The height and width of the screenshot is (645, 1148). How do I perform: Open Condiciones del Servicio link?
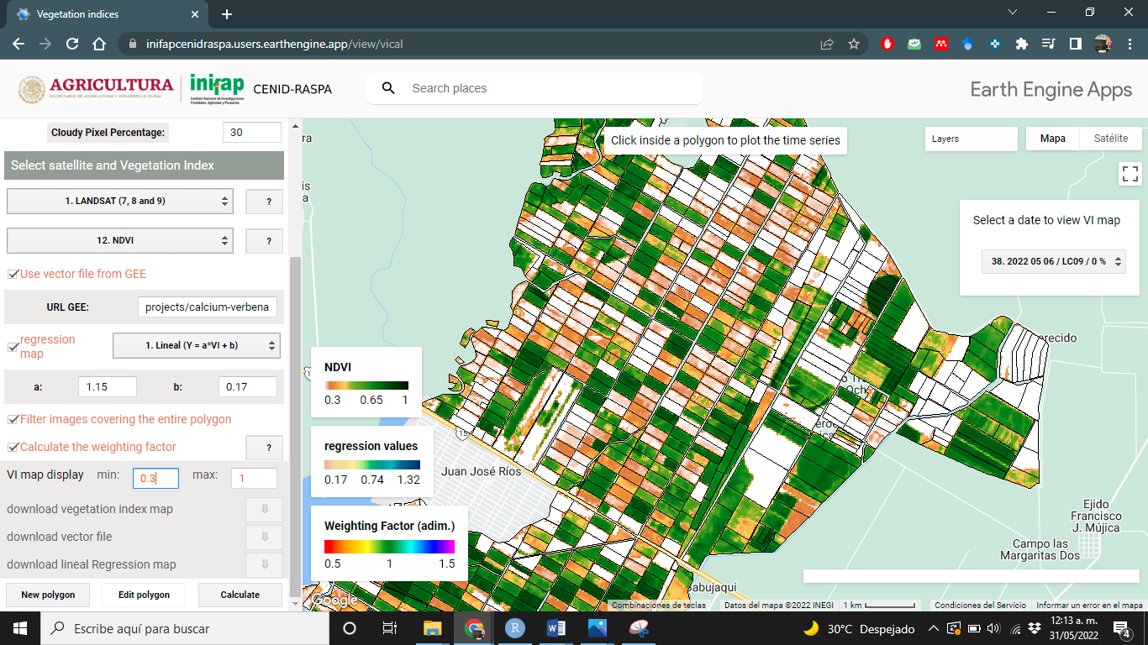(x=980, y=606)
